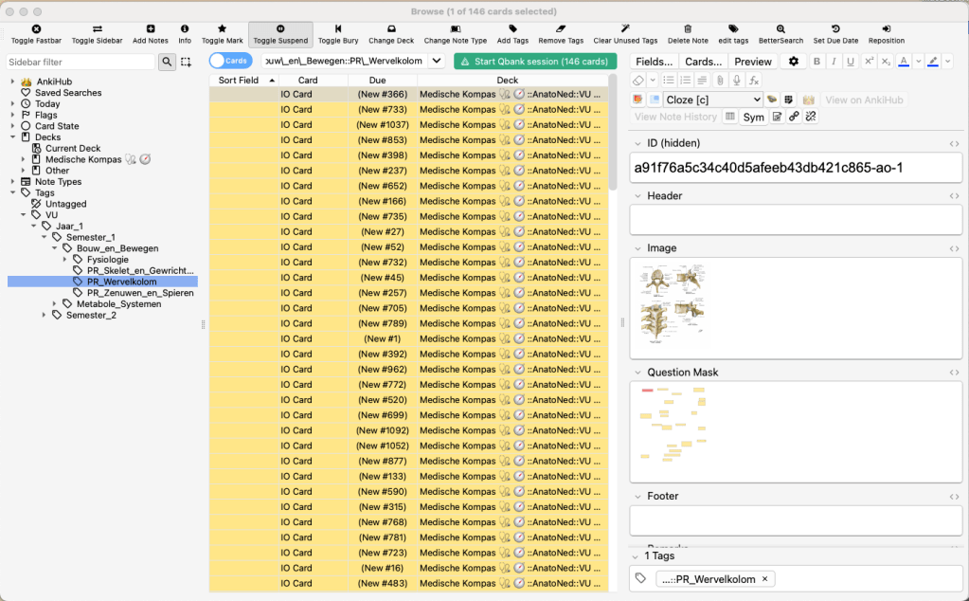Collapse the Question Mask field section

coord(638,373)
